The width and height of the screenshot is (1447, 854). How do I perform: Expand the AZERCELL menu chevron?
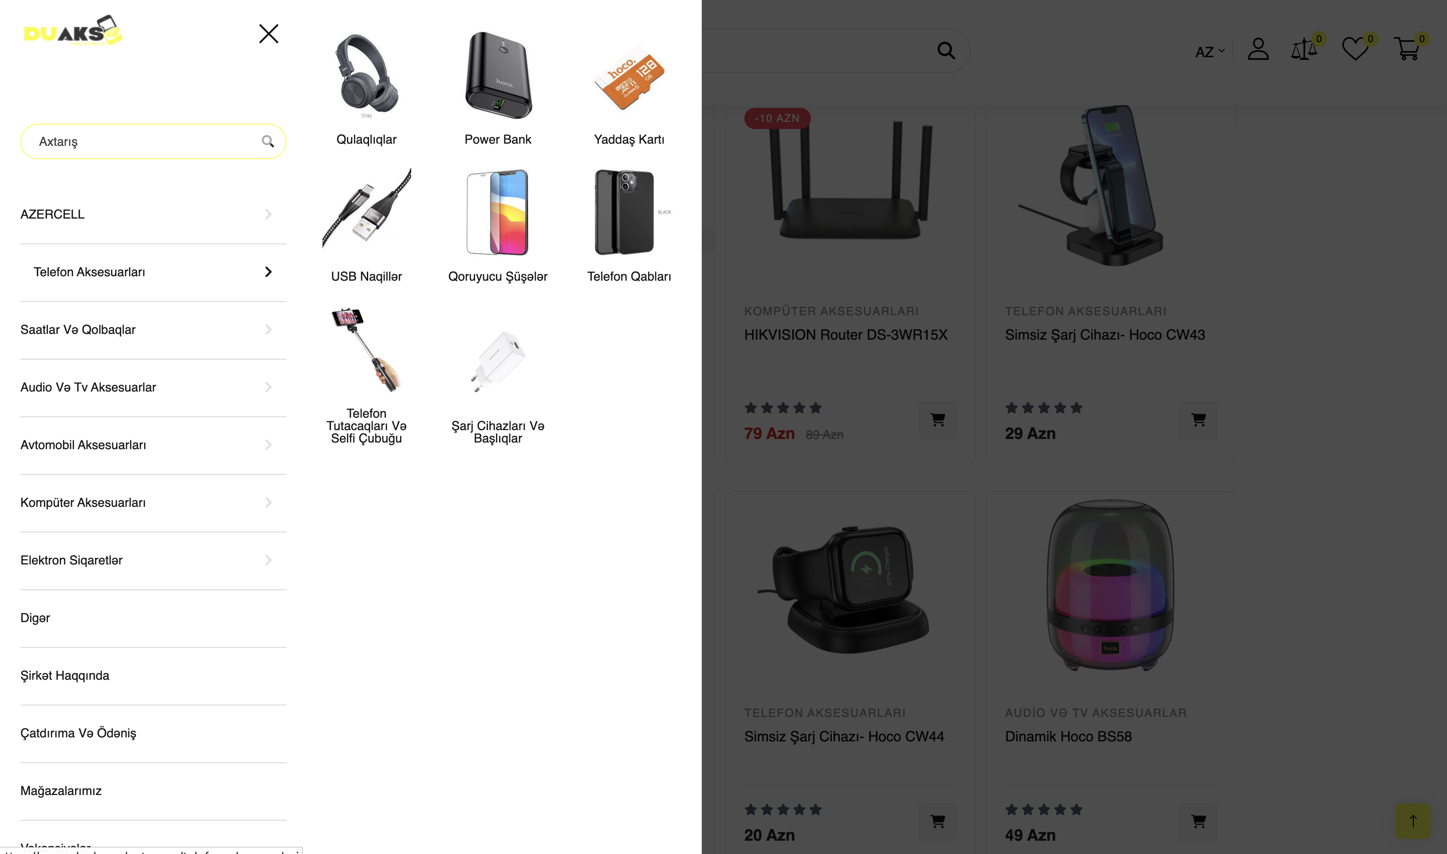pyautogui.click(x=268, y=214)
